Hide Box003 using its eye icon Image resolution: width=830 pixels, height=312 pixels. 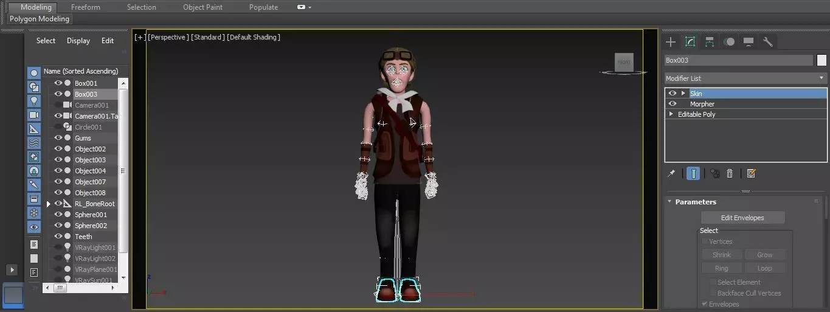58,94
